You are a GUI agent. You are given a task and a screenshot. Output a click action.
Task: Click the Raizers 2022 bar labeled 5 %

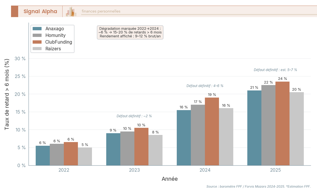[x=85, y=157]
